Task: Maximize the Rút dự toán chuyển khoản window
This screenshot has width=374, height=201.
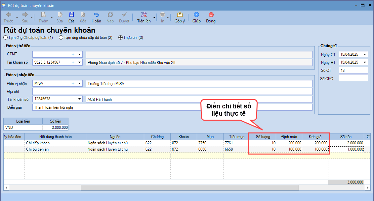Action: click(x=362, y=5)
